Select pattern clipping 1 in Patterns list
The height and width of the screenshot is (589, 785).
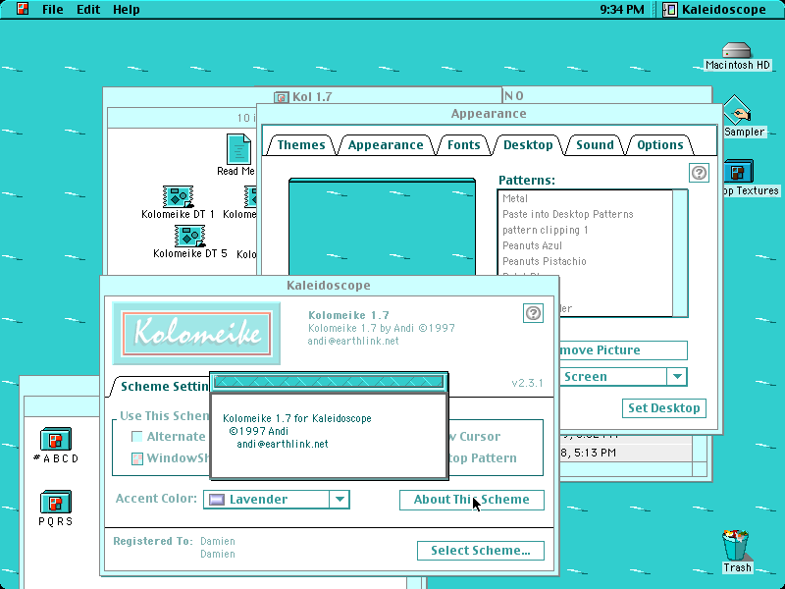pos(585,230)
